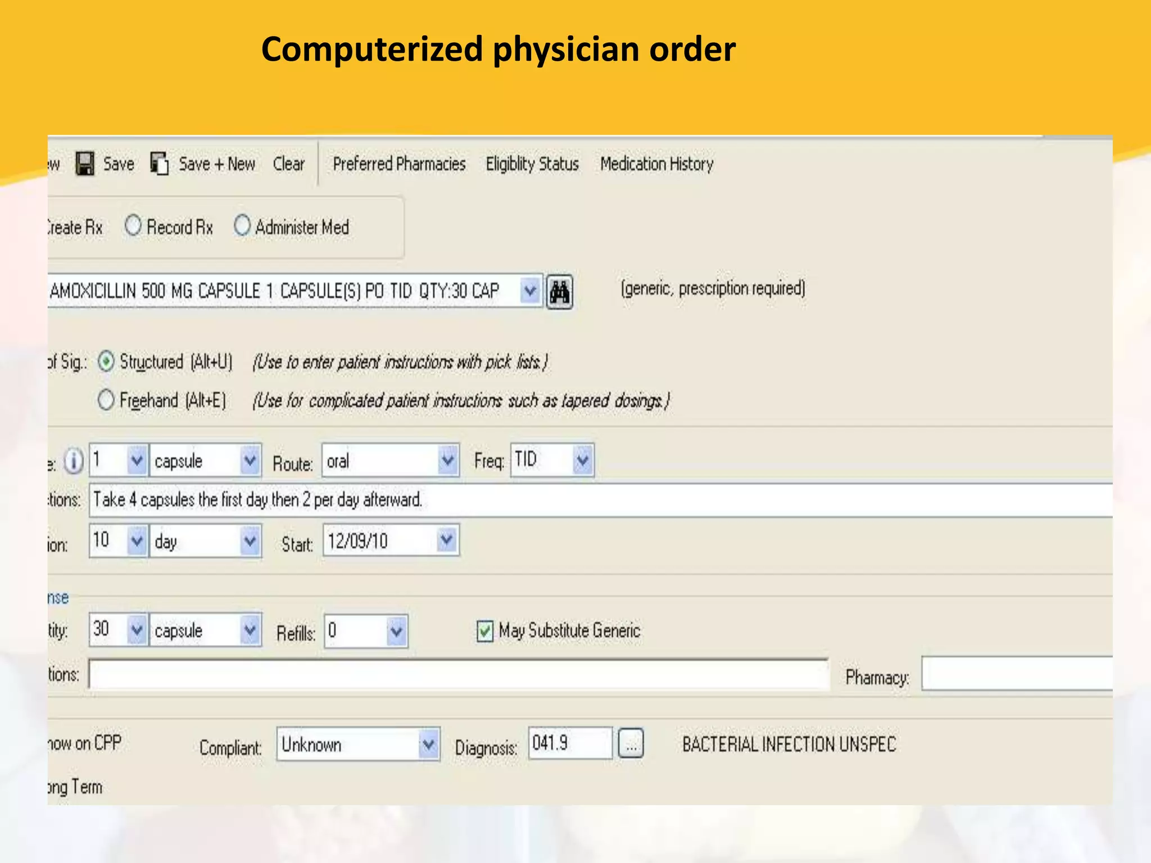Click the dose information icon
1151x863 pixels.
click(x=74, y=461)
